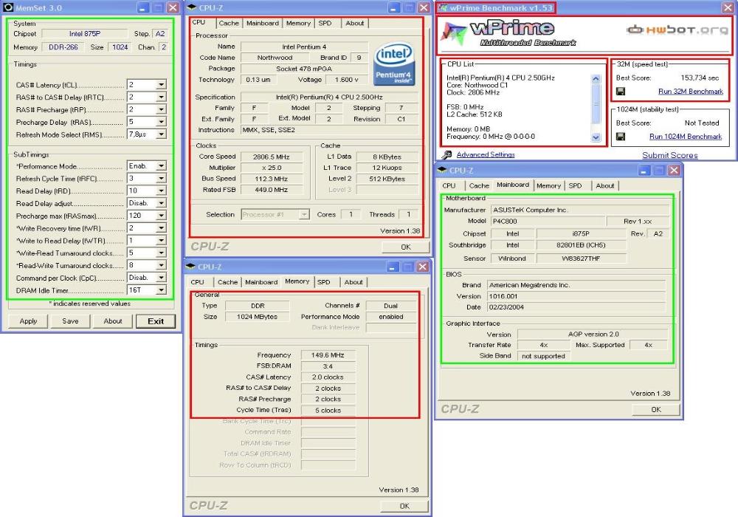Click the CPU-Z Mainboard window title icon
Image resolution: width=738 pixels, height=517 pixels.
click(x=441, y=170)
